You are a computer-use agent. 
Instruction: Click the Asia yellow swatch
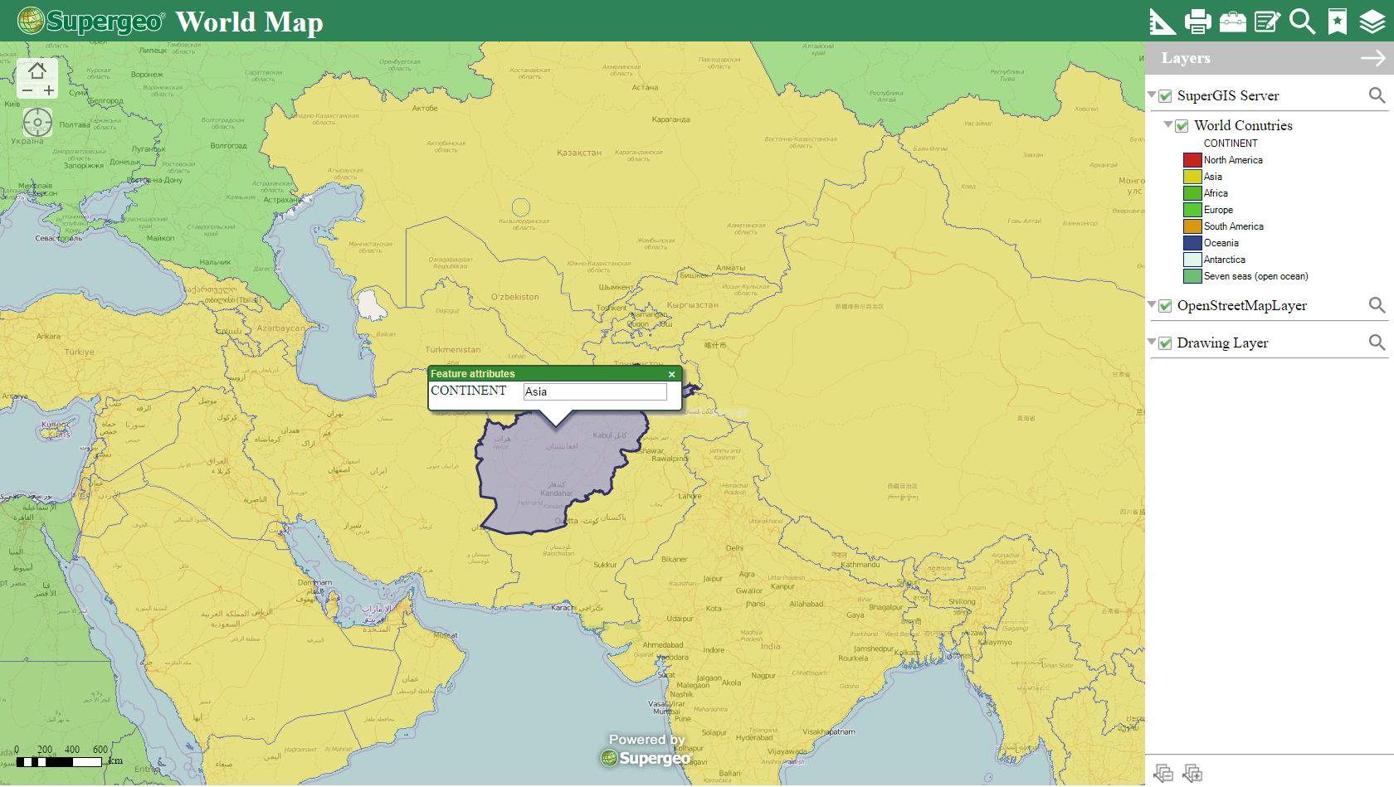point(1192,177)
